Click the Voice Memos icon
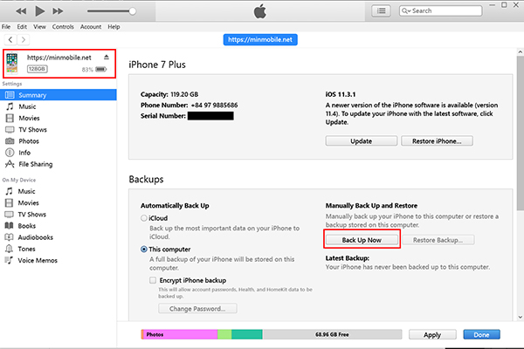Viewport: 524px width, 349px height. [x=10, y=260]
